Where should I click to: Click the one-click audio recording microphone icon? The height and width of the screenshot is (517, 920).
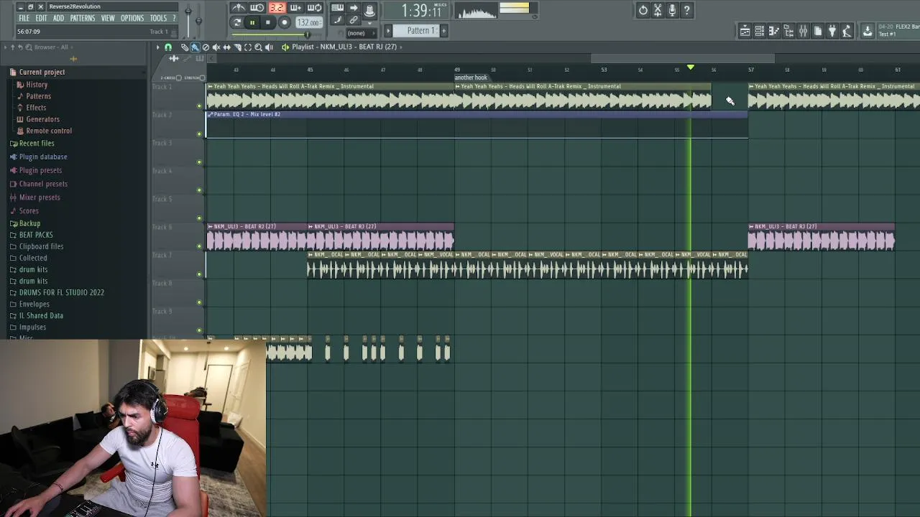(x=672, y=10)
